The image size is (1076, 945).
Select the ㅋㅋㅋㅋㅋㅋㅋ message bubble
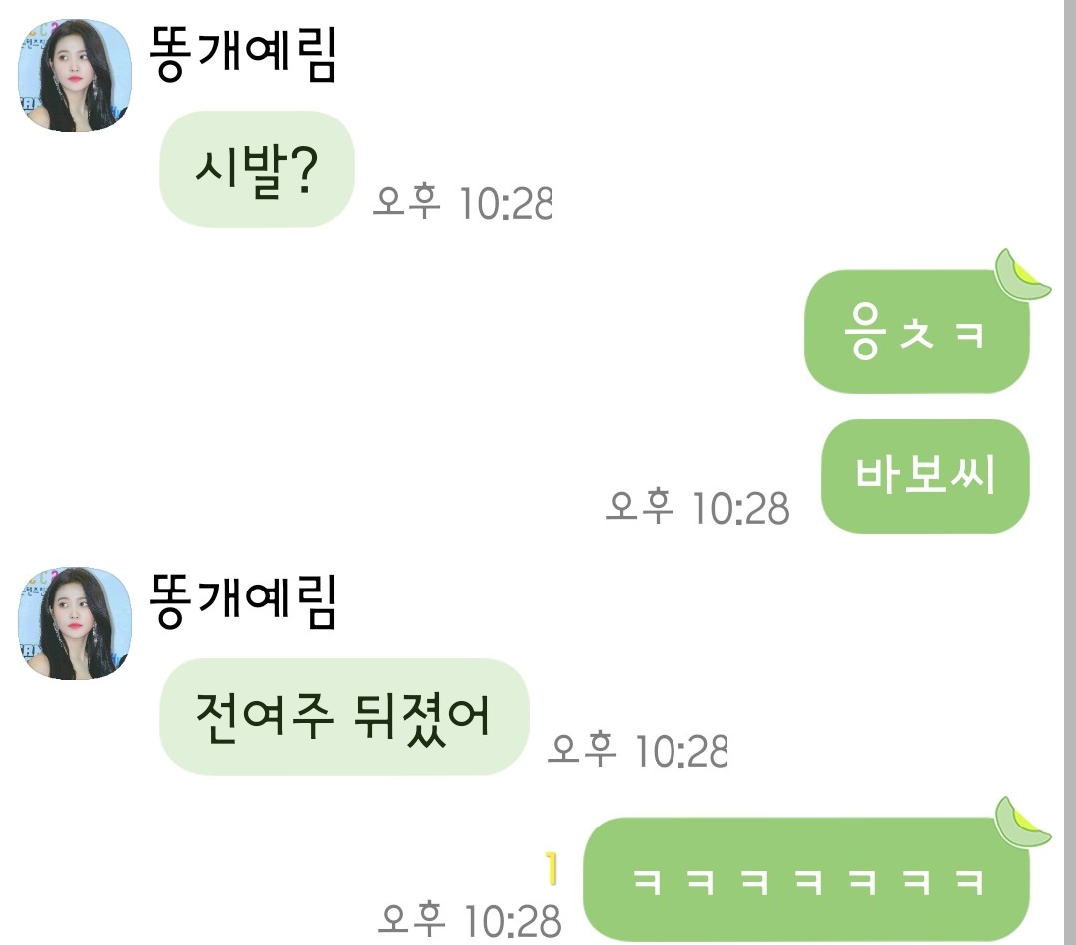[806, 880]
